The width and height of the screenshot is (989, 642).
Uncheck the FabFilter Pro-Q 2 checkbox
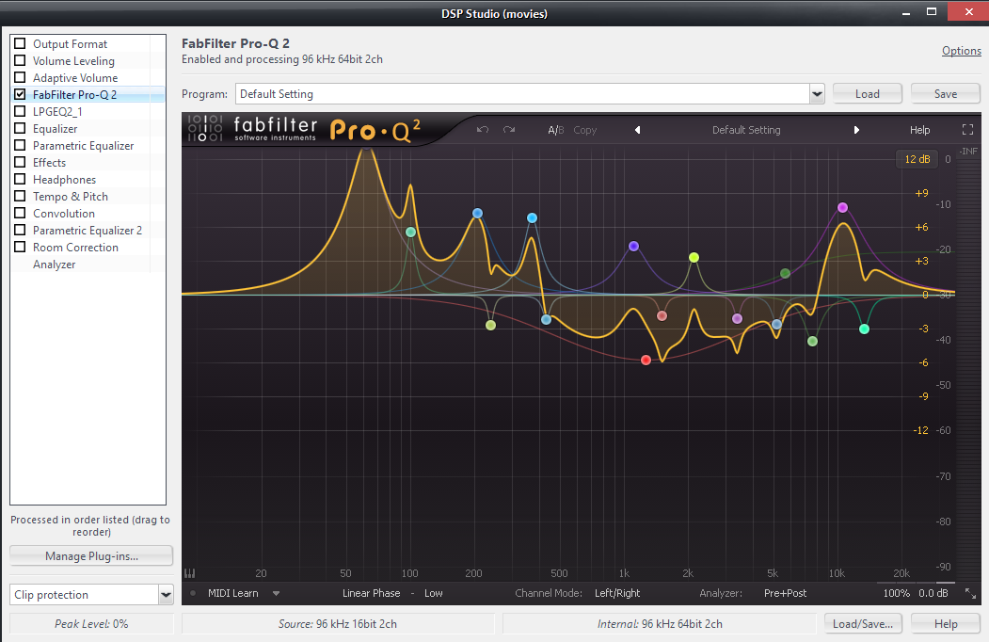20,95
